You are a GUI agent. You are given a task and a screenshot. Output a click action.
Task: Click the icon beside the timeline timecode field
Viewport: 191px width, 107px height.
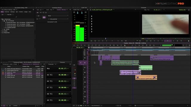[x=89, y=48]
